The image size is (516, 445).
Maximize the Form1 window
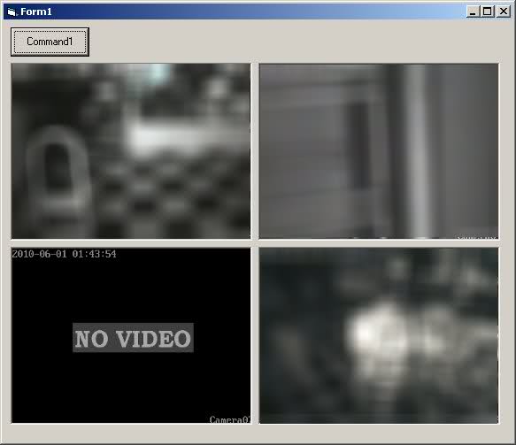488,12
